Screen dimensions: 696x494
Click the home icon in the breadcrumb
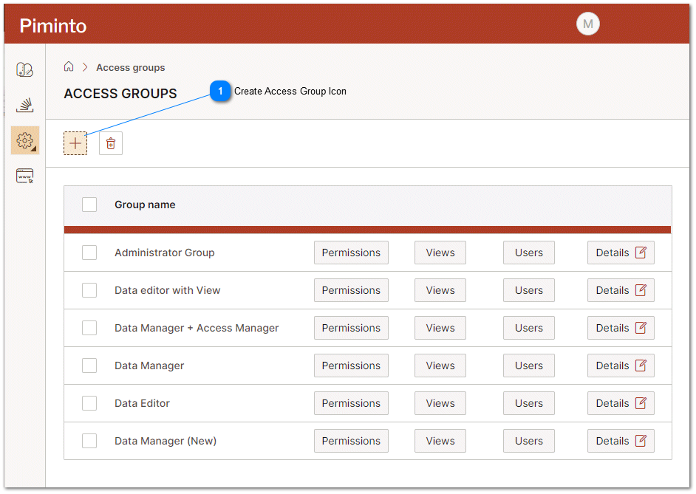pos(69,66)
